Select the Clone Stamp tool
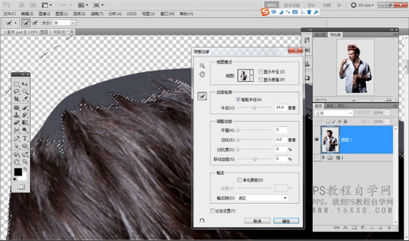Image resolution: width=409 pixels, height=241 pixels. 17,115
